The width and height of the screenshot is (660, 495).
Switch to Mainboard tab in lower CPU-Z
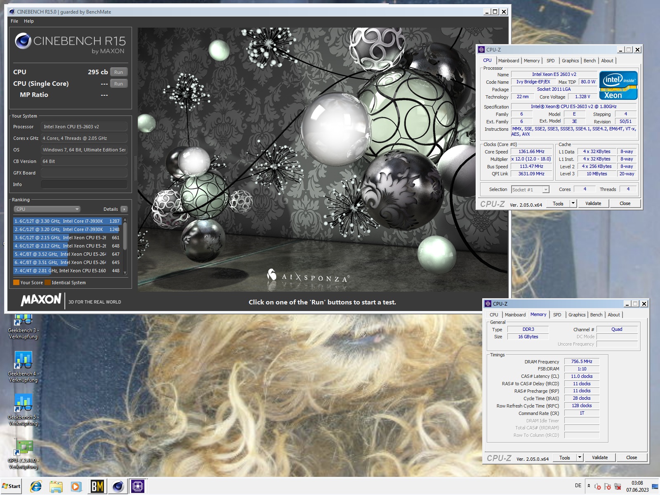(x=515, y=315)
